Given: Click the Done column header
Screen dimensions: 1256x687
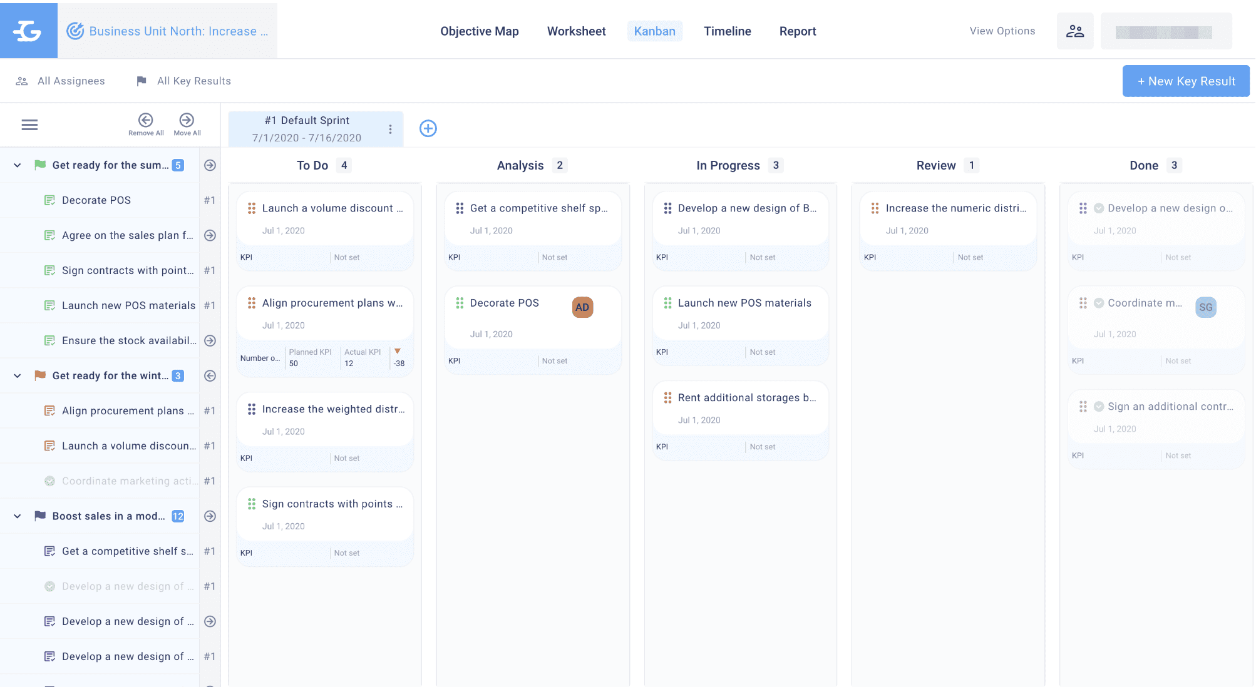Looking at the screenshot, I should [1144, 165].
